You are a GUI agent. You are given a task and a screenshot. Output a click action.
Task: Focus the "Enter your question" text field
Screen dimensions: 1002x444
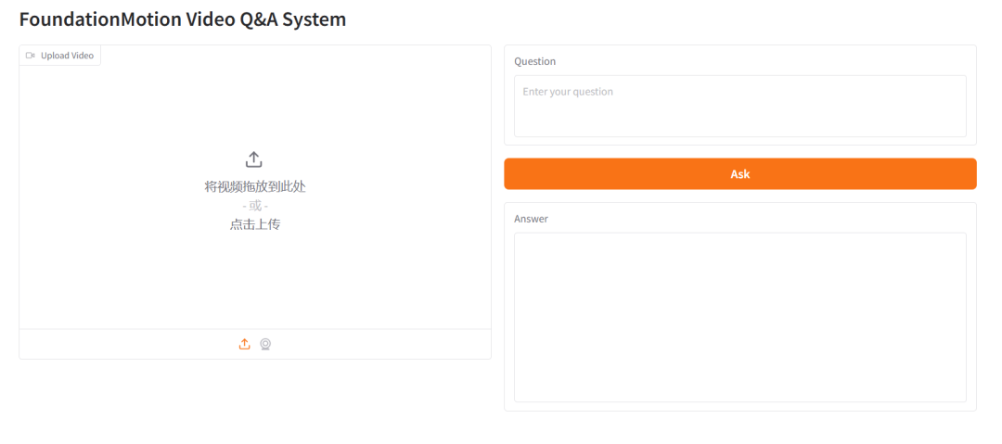(739, 111)
